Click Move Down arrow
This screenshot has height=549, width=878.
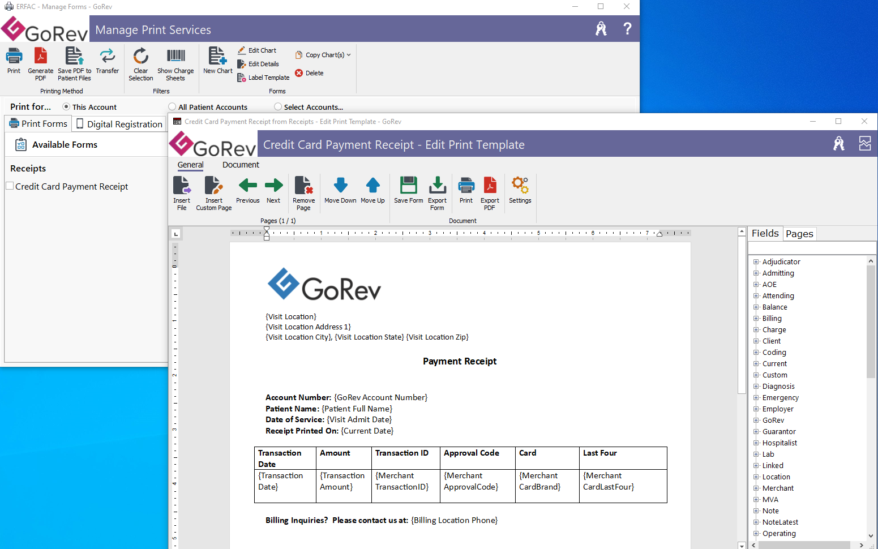pos(340,190)
